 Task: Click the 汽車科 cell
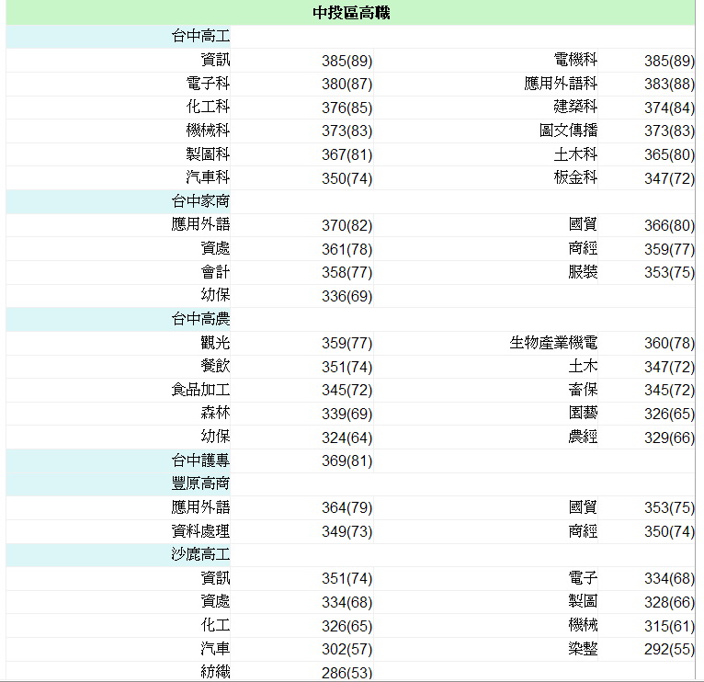pyautogui.click(x=208, y=177)
